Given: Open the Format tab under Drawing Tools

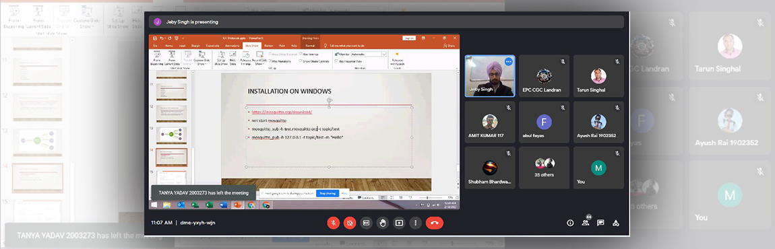Looking at the screenshot, I should [x=310, y=46].
